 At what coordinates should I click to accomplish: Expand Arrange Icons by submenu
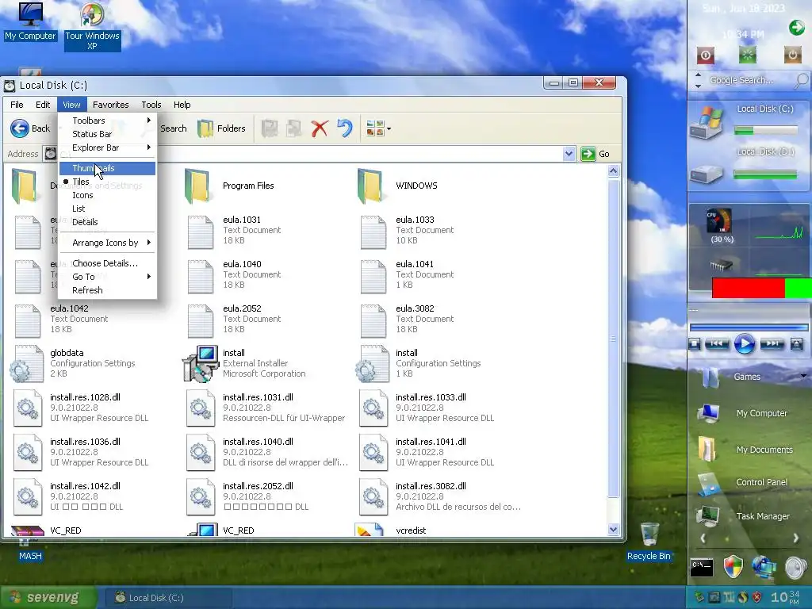(107, 243)
